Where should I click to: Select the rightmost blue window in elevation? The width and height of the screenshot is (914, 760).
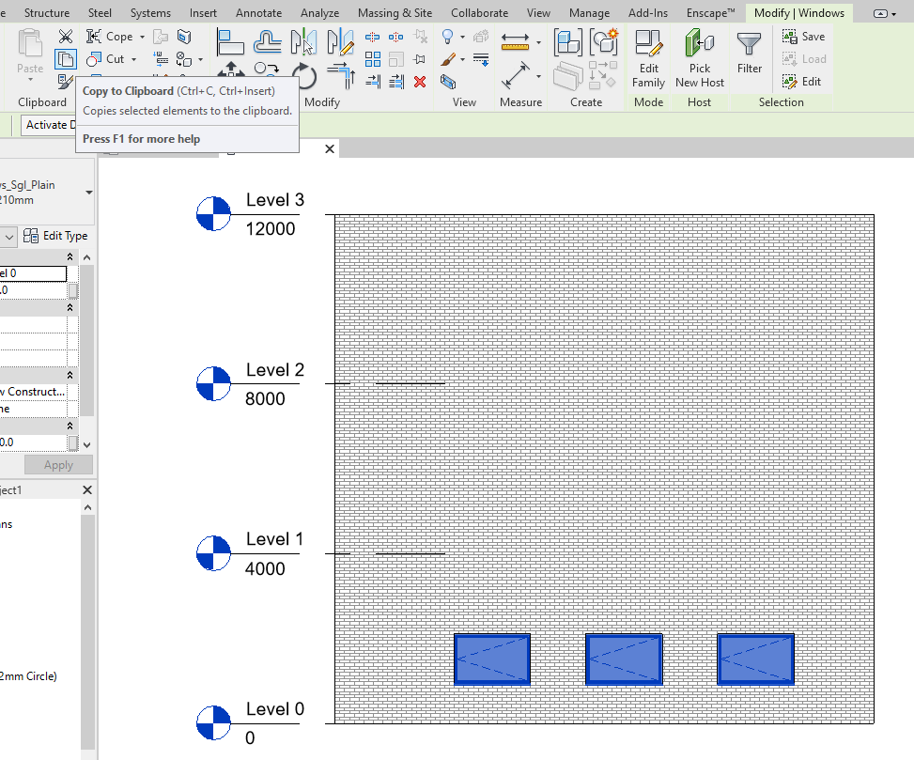click(755, 659)
